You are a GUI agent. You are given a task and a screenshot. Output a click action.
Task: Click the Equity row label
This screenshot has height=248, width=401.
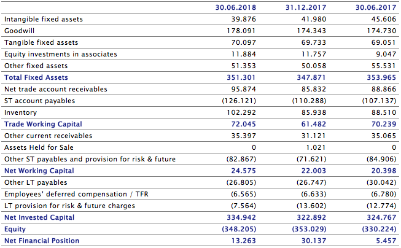pos(15,229)
